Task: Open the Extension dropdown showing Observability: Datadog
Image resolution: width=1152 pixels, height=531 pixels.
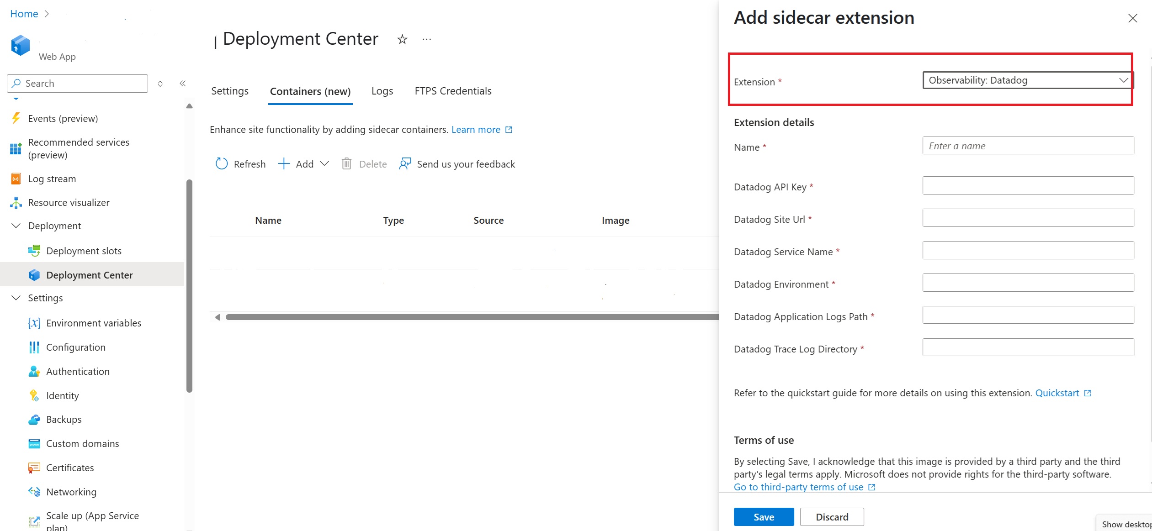Action: pyautogui.click(x=1027, y=80)
